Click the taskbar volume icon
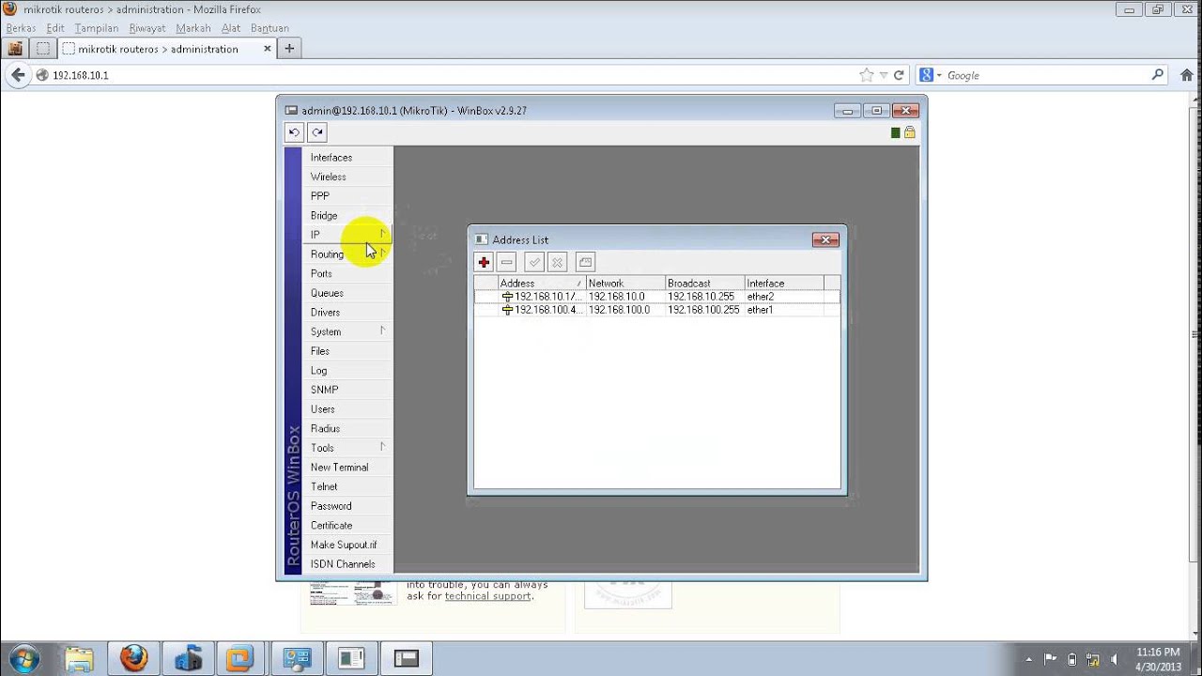Image resolution: width=1202 pixels, height=676 pixels. pyautogui.click(x=1117, y=659)
